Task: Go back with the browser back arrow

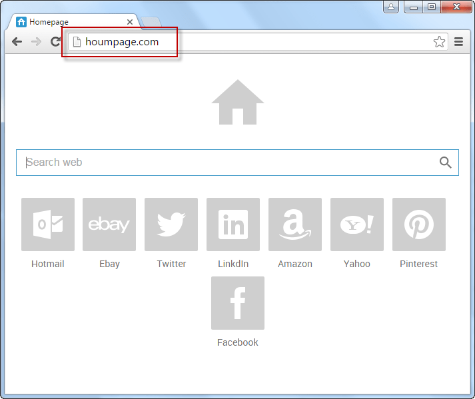Action: pyautogui.click(x=17, y=41)
